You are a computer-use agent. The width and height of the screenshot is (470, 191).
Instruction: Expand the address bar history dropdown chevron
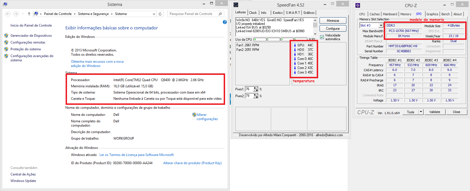[154, 14]
